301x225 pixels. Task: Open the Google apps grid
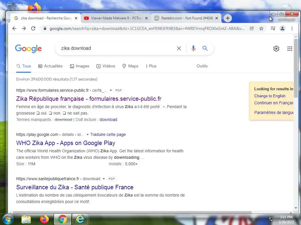[290, 49]
